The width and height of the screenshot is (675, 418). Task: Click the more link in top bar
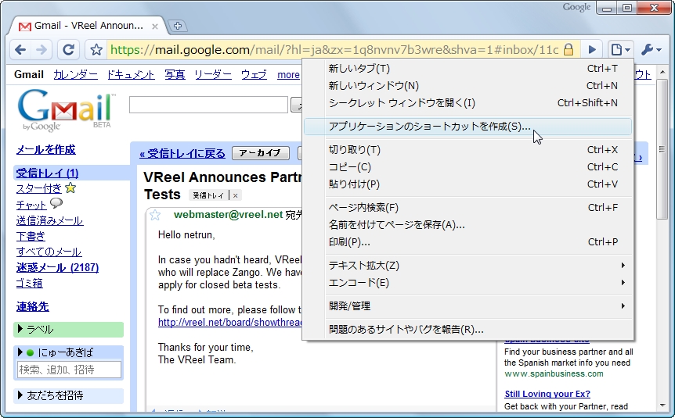point(288,75)
